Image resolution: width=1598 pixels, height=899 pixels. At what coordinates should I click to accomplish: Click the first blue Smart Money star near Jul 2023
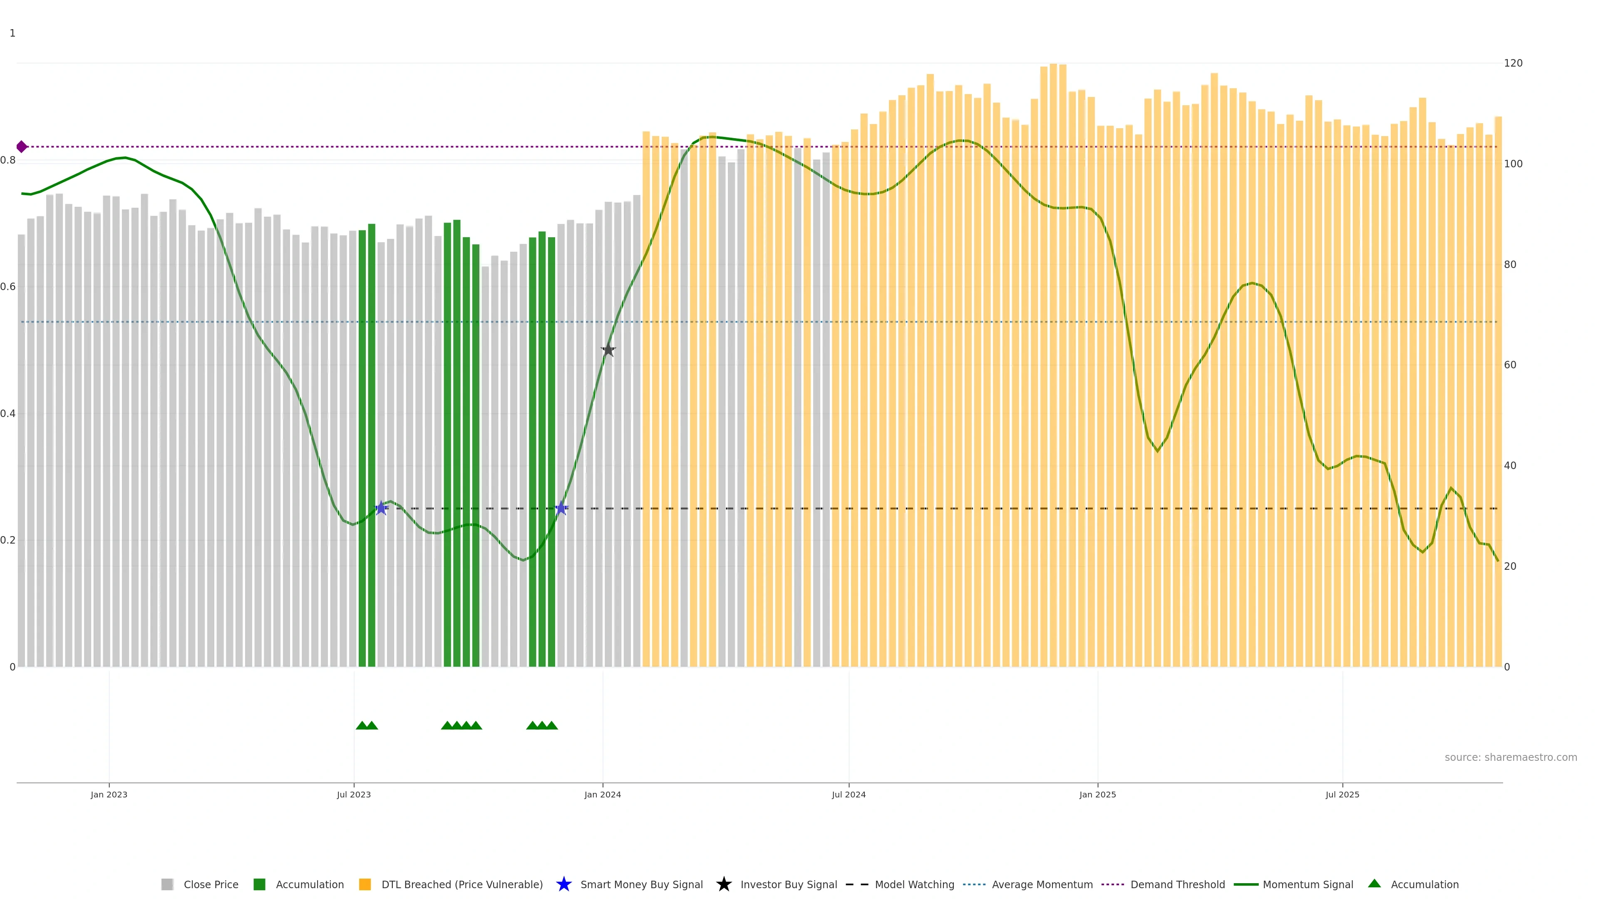pyautogui.click(x=381, y=508)
